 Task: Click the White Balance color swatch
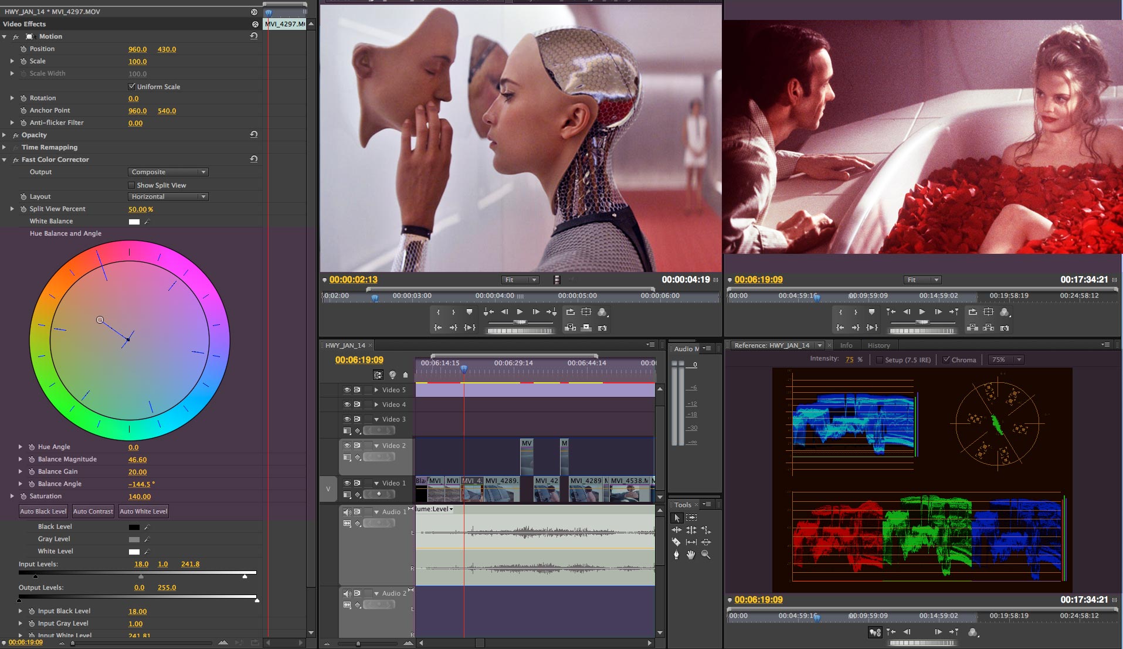tap(134, 222)
